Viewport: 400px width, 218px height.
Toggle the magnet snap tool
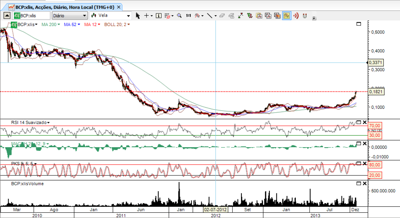(305, 16)
